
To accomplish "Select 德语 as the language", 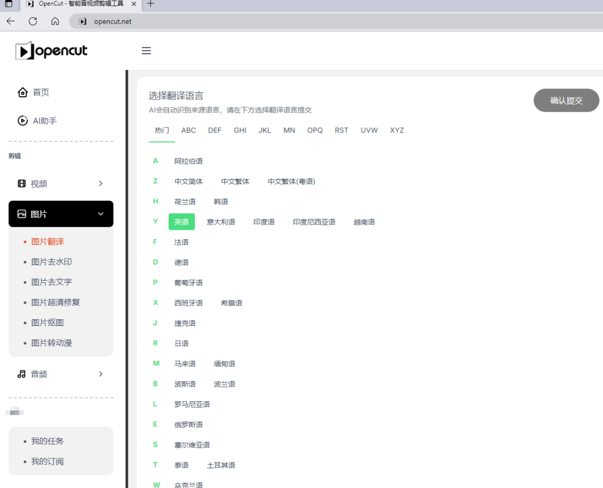I will click(x=181, y=262).
